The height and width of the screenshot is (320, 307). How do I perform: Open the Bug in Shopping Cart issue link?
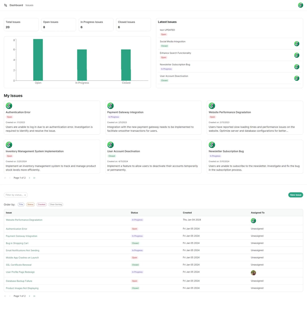click(17, 243)
